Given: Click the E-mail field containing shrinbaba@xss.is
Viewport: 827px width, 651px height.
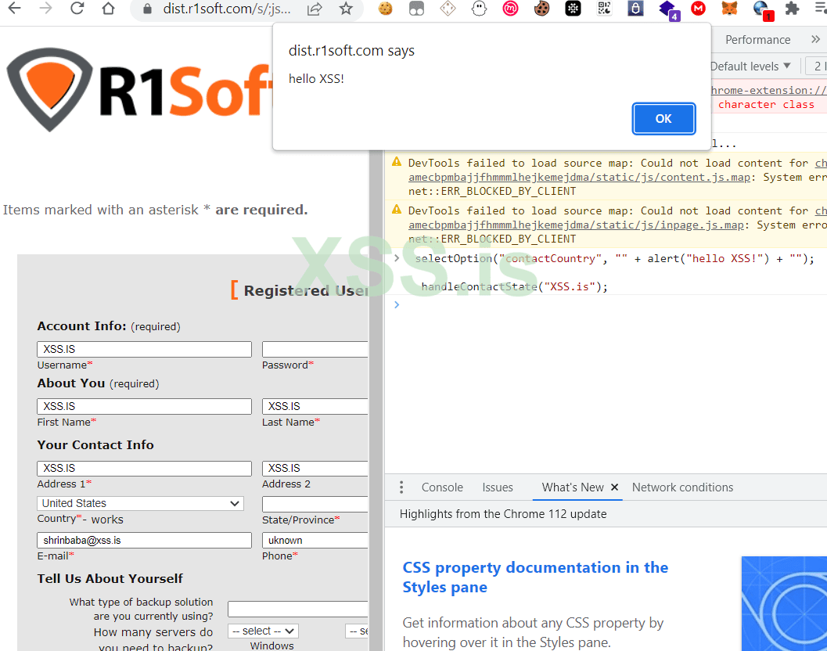Looking at the screenshot, I should [x=144, y=540].
